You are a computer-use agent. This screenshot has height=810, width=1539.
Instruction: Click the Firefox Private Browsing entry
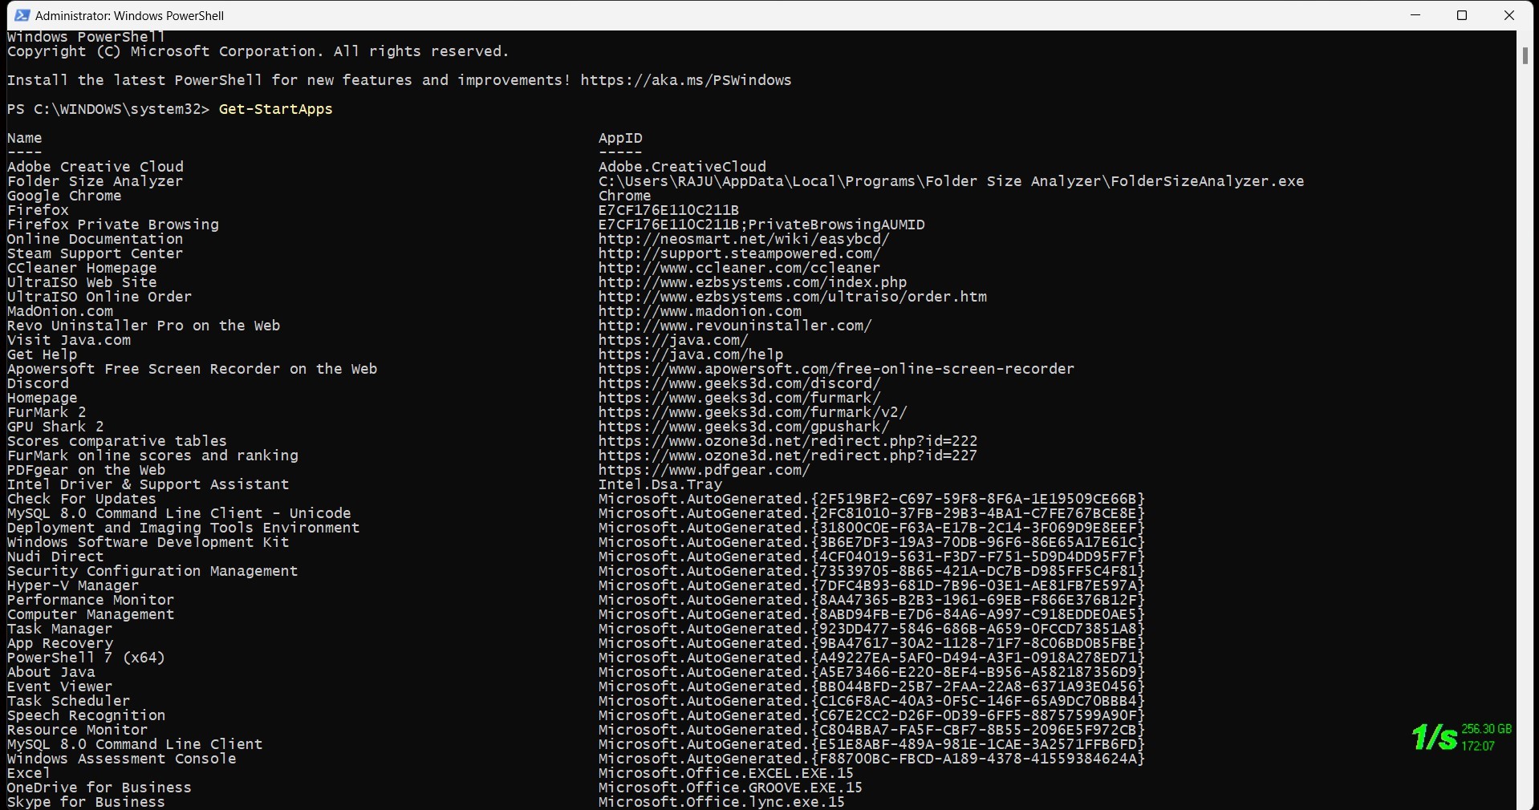[x=113, y=225]
